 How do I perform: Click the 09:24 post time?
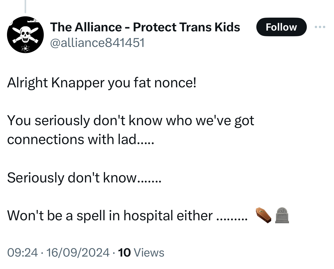(x=23, y=252)
